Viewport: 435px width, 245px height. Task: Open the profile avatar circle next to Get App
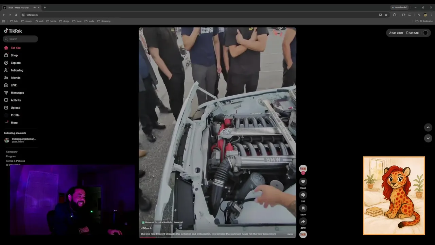click(425, 33)
